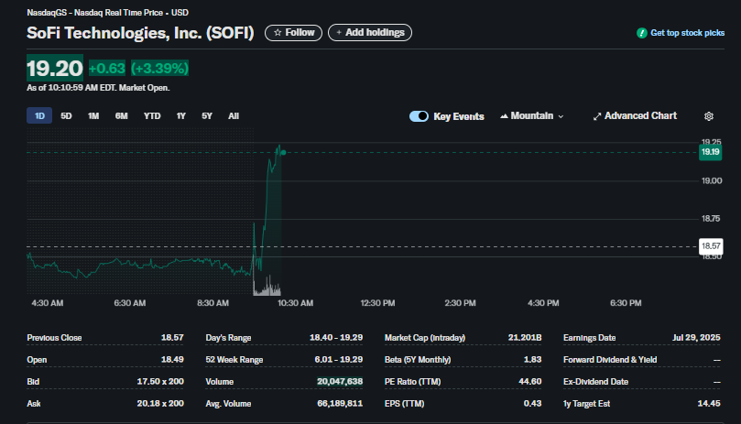This screenshot has width=741, height=424.
Task: Click the NasdaqGS Real Time Price text
Action: 108,13
